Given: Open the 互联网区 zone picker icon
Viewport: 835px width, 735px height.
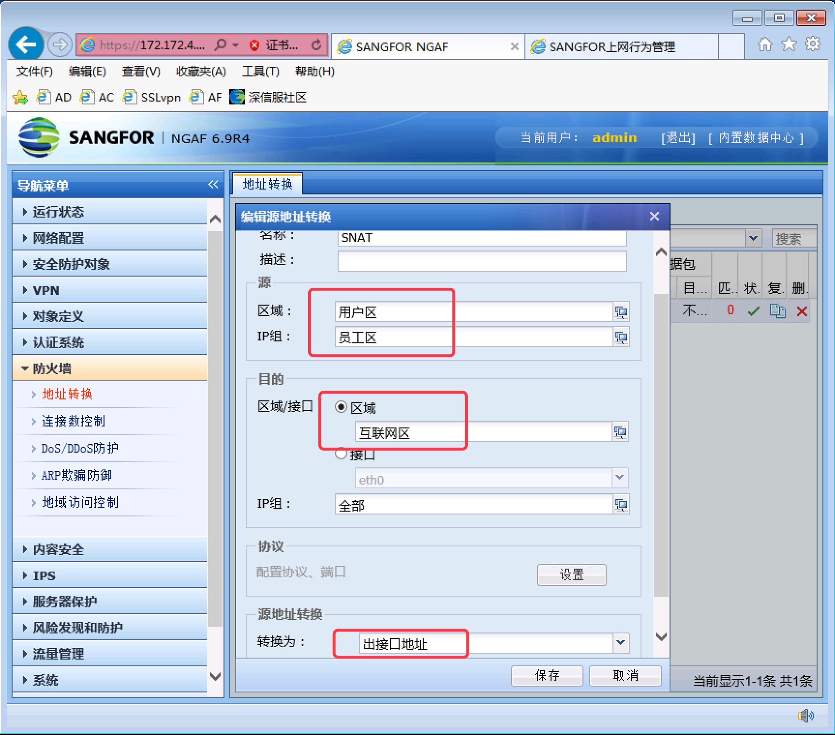Looking at the screenshot, I should [x=620, y=432].
